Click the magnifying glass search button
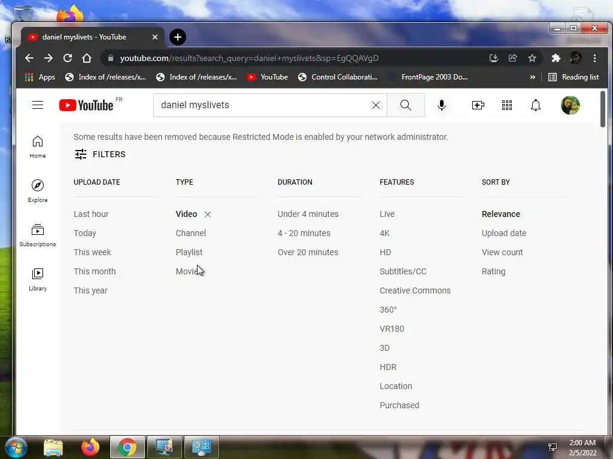The width and height of the screenshot is (613, 459). click(405, 105)
